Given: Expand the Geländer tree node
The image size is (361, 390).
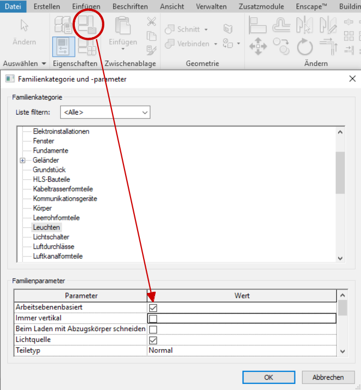Looking at the screenshot, I should (23, 160).
